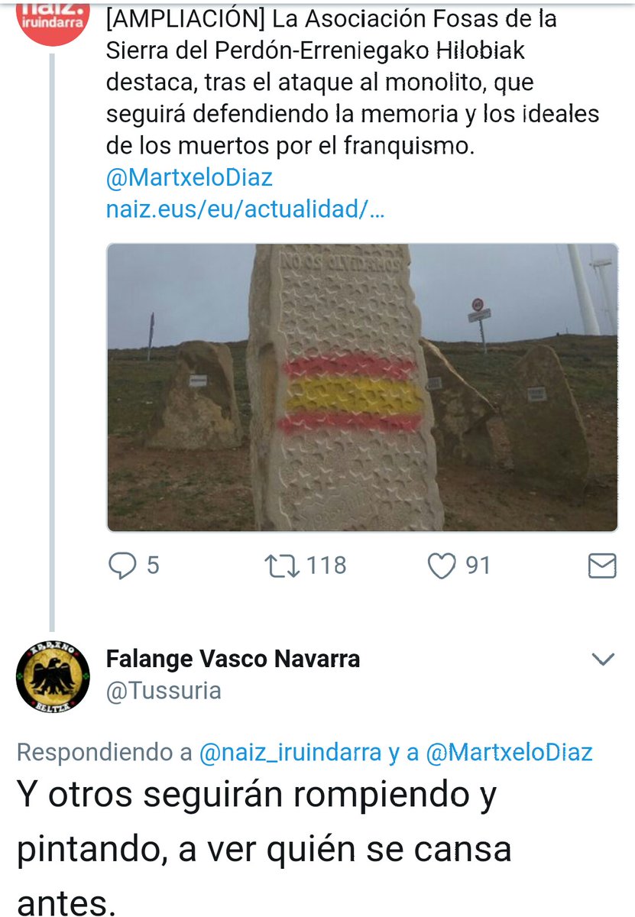View the painted monolith photo

(x=362, y=387)
